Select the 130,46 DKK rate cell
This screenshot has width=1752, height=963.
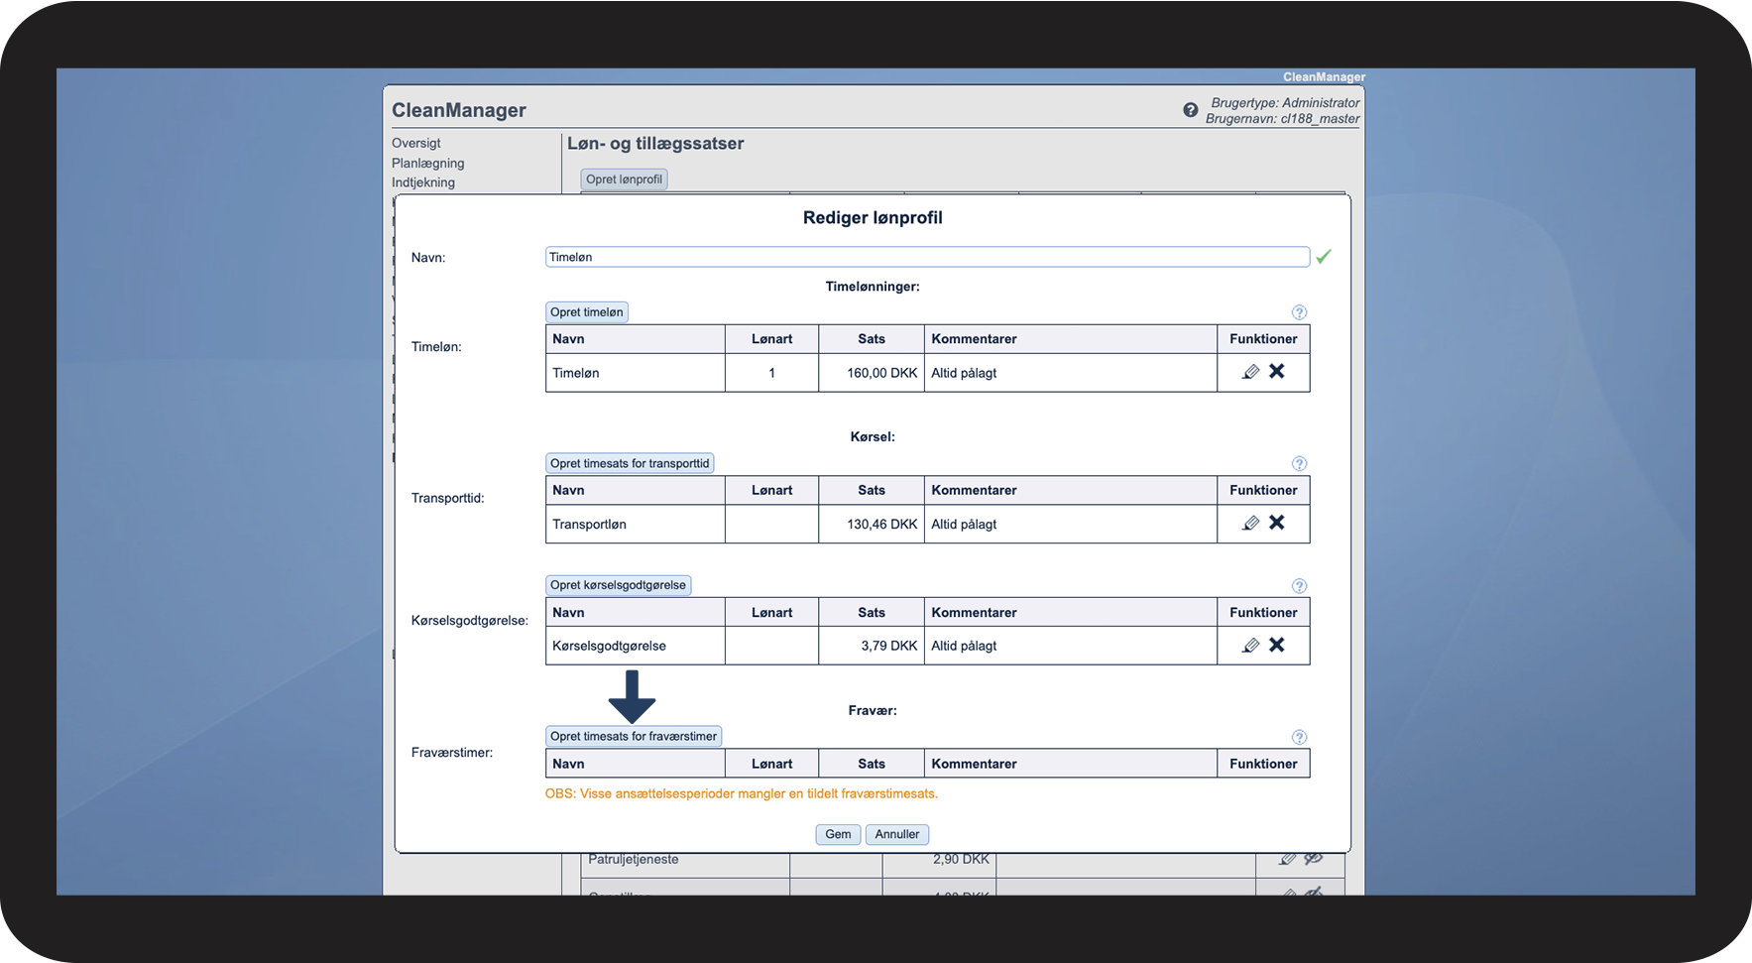[x=872, y=524]
